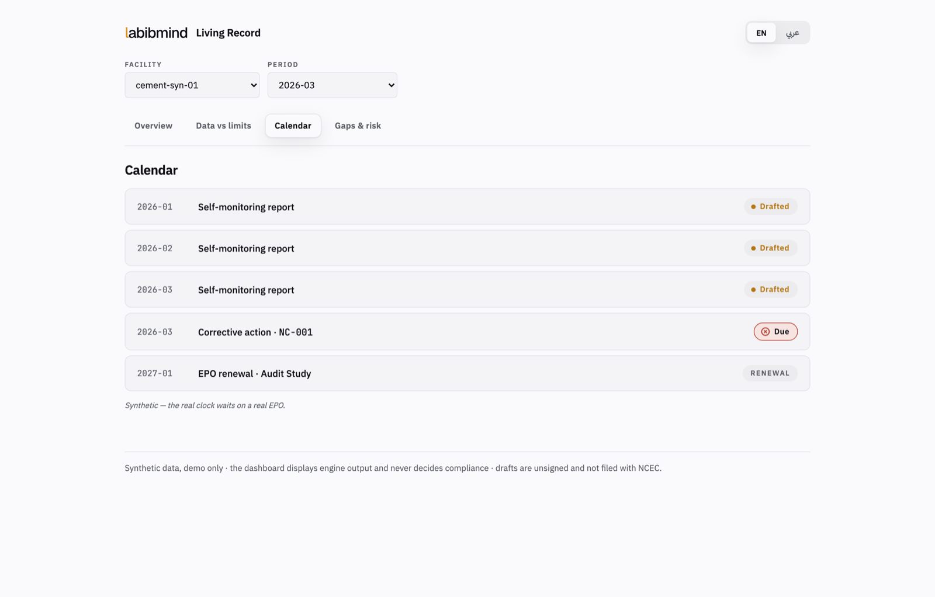Click the Drafted badge on 2026-03 report
The image size is (935, 597).
coord(770,289)
